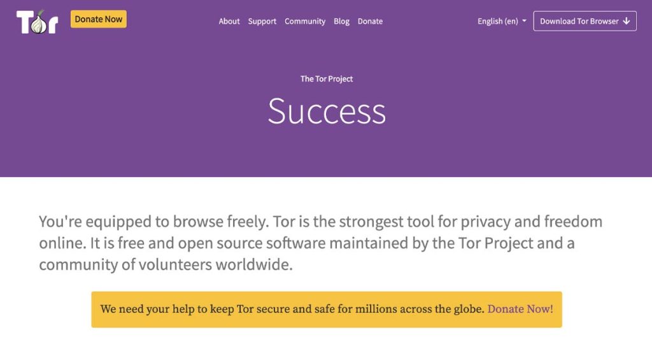This screenshot has height=339, width=652.
Task: Click the 'Tor' wordmark letter T
Action: pyautogui.click(x=24, y=22)
